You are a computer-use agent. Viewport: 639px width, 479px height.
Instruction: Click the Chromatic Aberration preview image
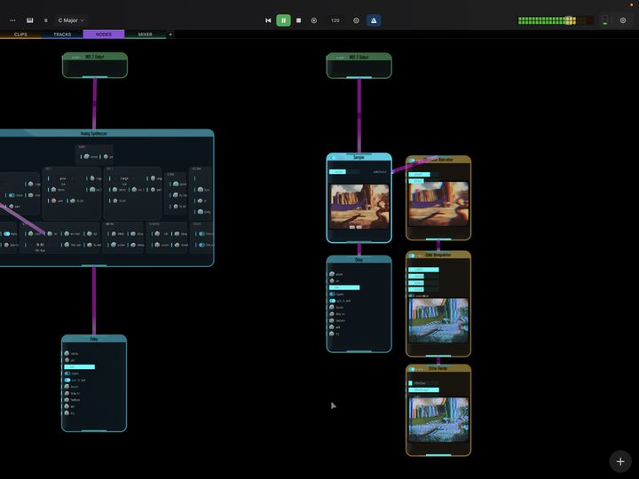438,204
